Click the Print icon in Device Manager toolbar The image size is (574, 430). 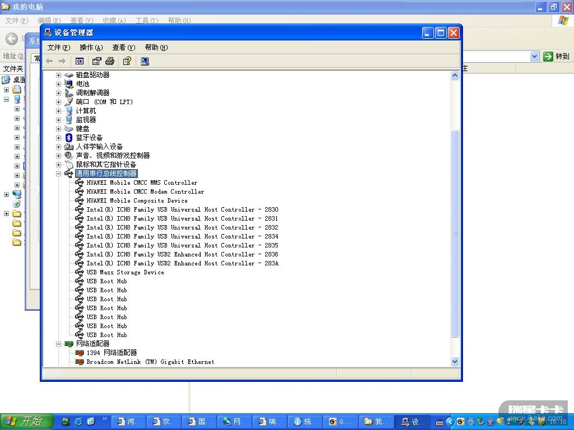(x=110, y=61)
